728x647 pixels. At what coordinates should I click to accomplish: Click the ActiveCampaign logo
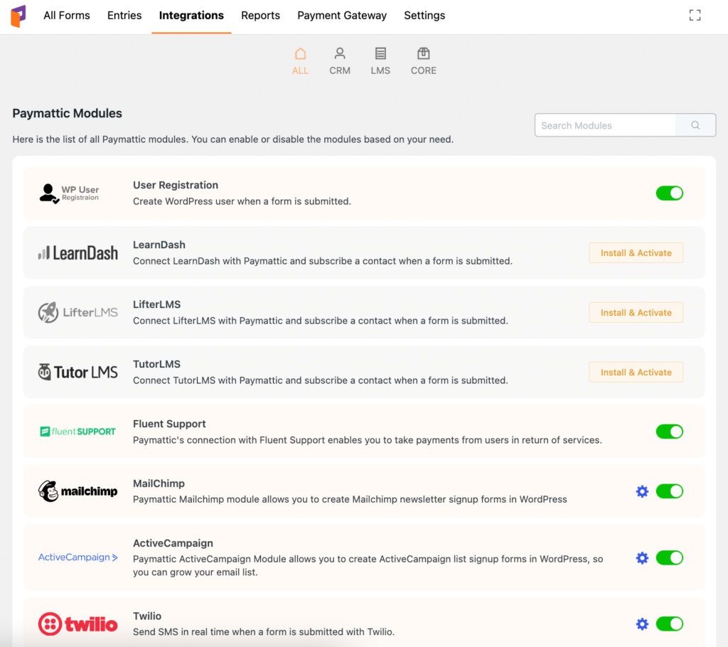78,557
